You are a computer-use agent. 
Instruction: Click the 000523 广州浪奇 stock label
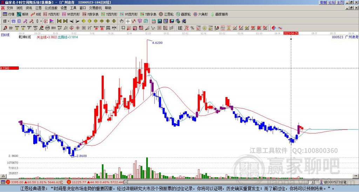345,37
